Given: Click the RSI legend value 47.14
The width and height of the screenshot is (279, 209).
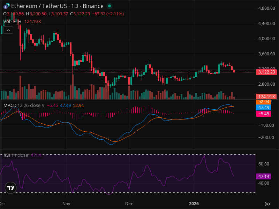Looking at the screenshot, I should point(36,155).
